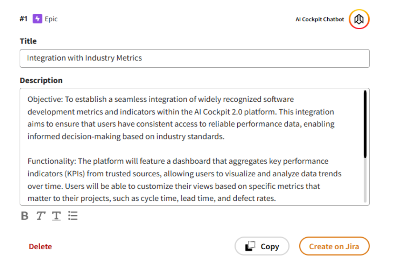Viewport: 393px width, 275px height.
Task: Click the Title field label
Action: (28, 41)
